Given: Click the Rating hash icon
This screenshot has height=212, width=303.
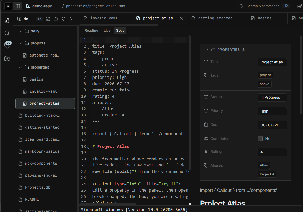Looking at the screenshot, I should click(x=206, y=152).
